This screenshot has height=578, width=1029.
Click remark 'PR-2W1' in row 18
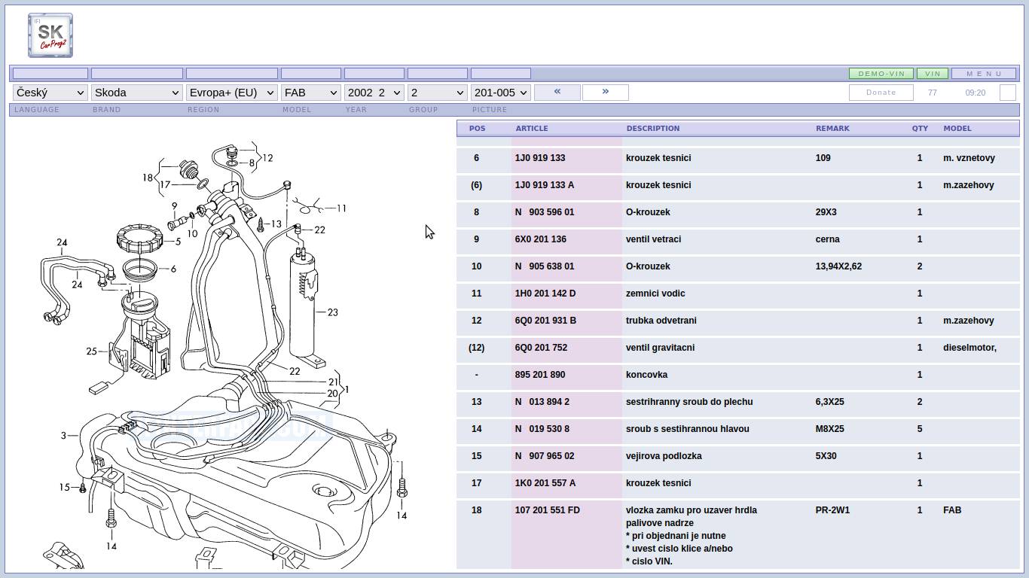click(832, 510)
